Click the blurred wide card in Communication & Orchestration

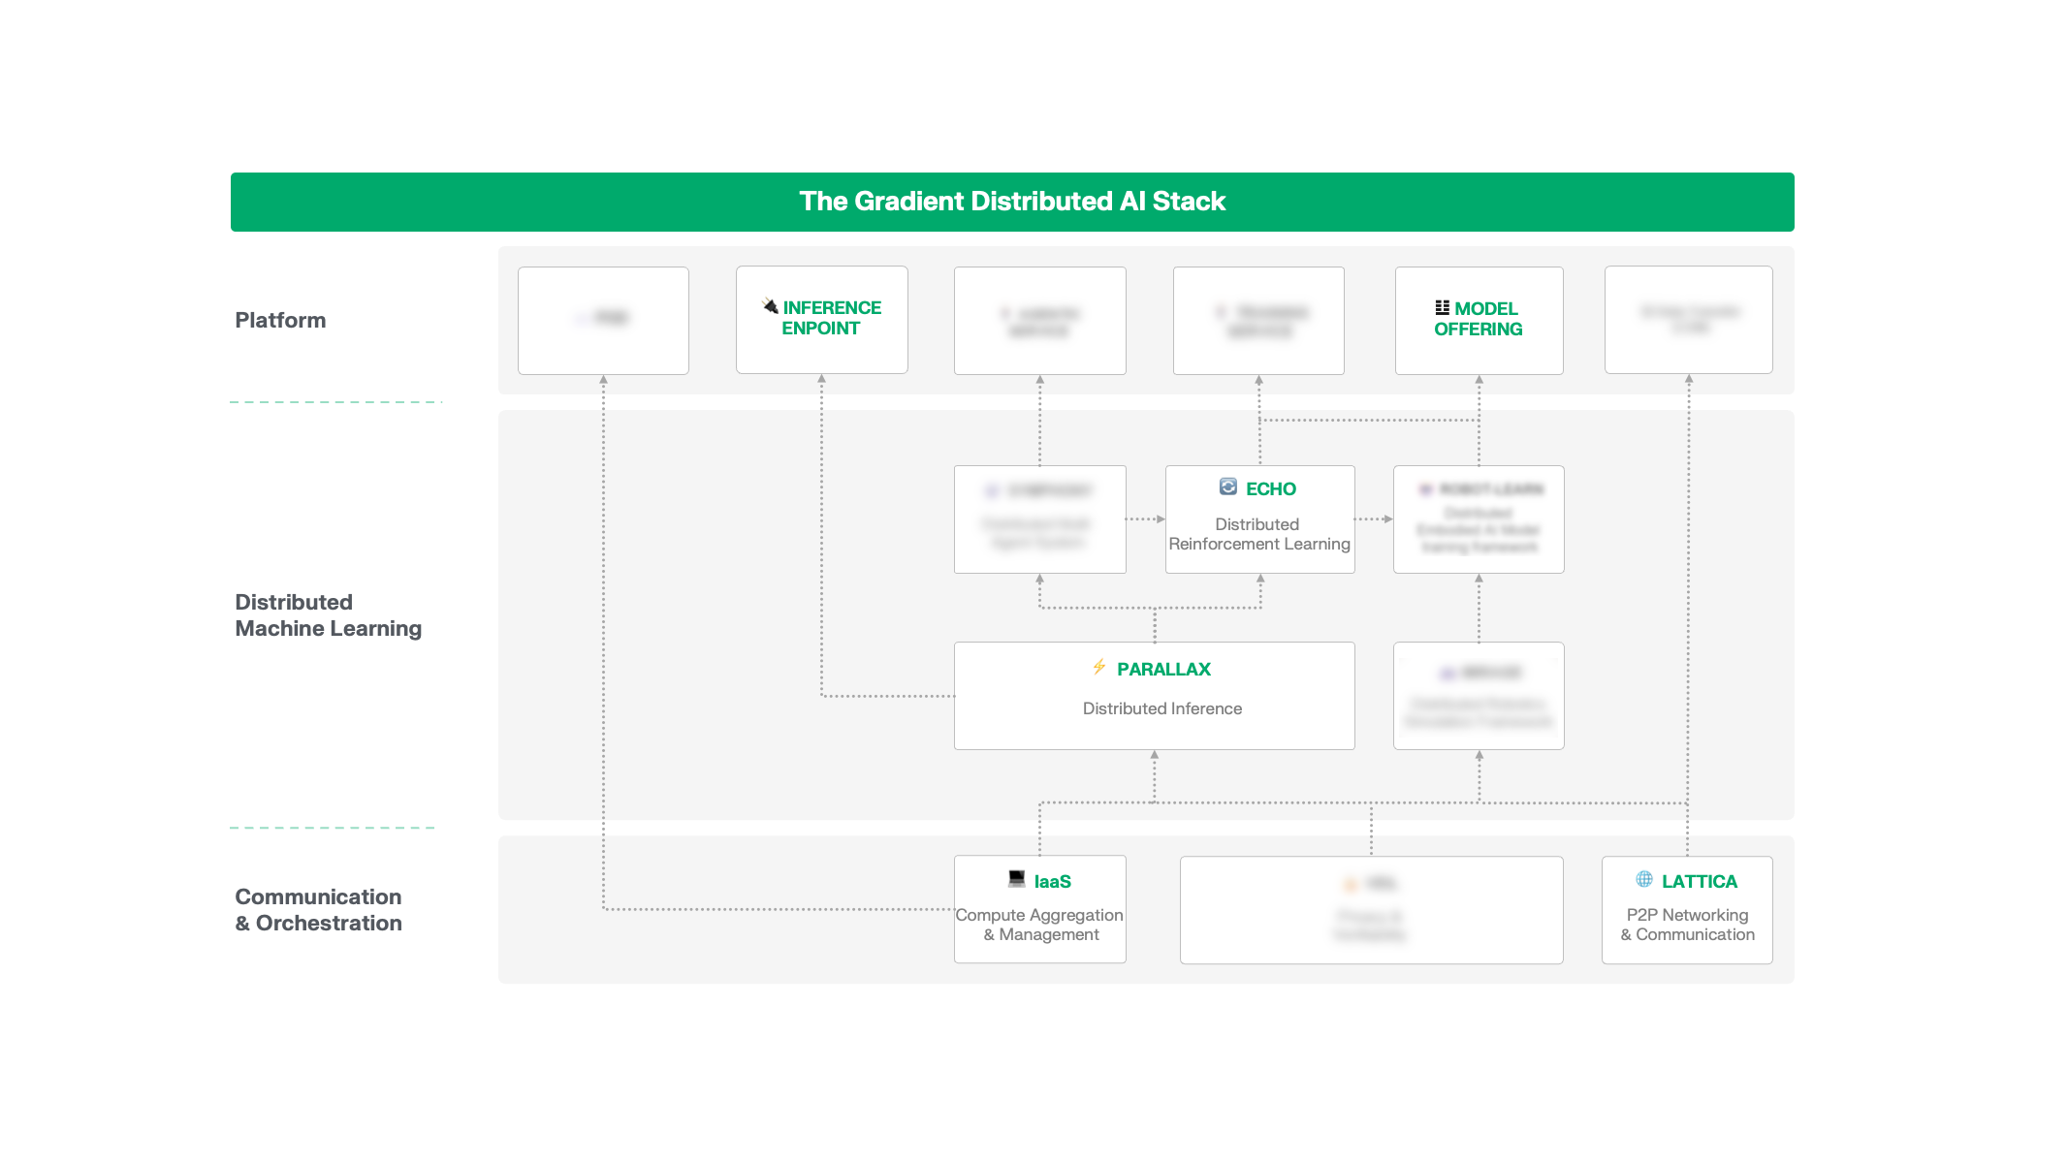(1371, 909)
